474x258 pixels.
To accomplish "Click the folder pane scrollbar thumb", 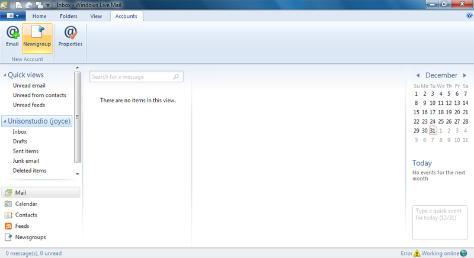I will [x=78, y=117].
